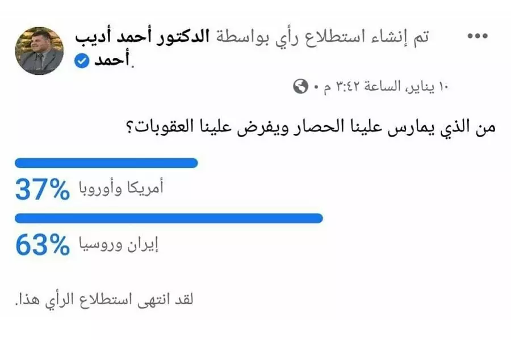Click the notice لقد انتهى استطلاع الرأي هذا
Viewport: 511px width, 340px height.
point(102,300)
